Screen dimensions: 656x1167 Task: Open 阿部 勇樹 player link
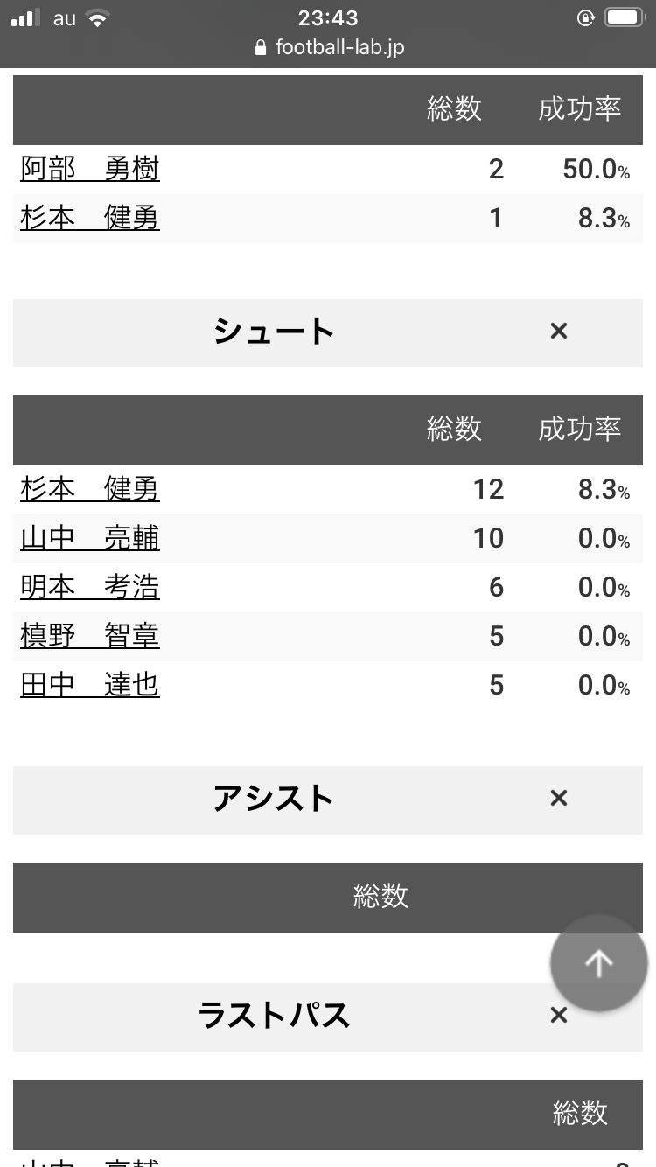point(90,169)
